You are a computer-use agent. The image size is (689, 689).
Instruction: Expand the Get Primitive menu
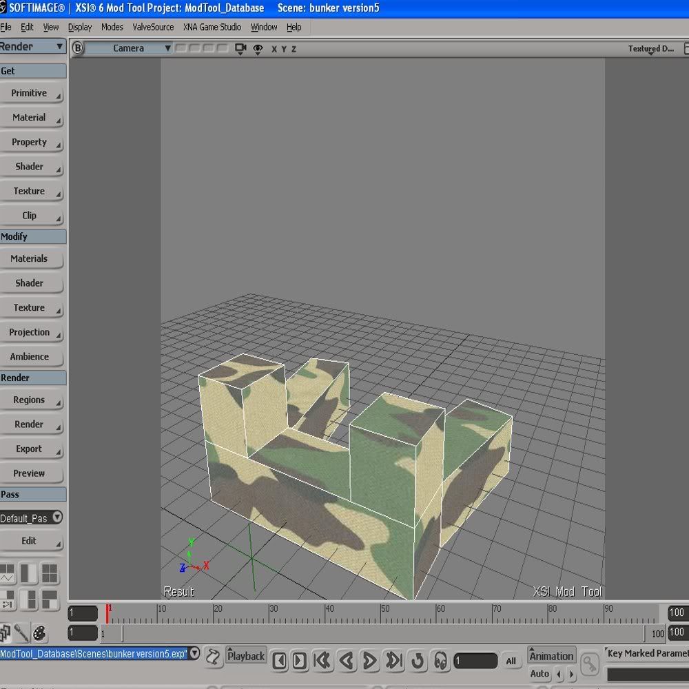coord(31,93)
